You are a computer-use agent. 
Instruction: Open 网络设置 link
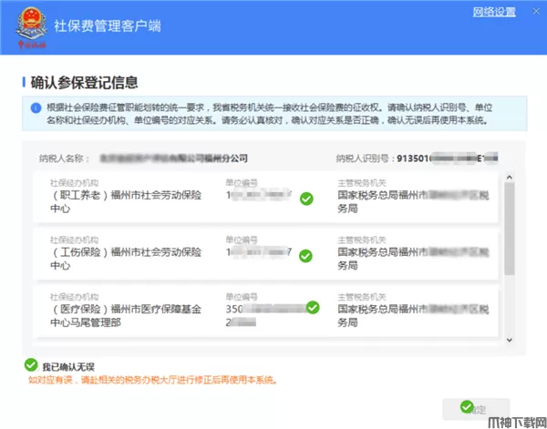coord(494,12)
